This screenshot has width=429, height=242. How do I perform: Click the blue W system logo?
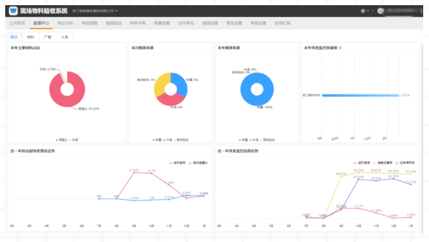[13, 11]
